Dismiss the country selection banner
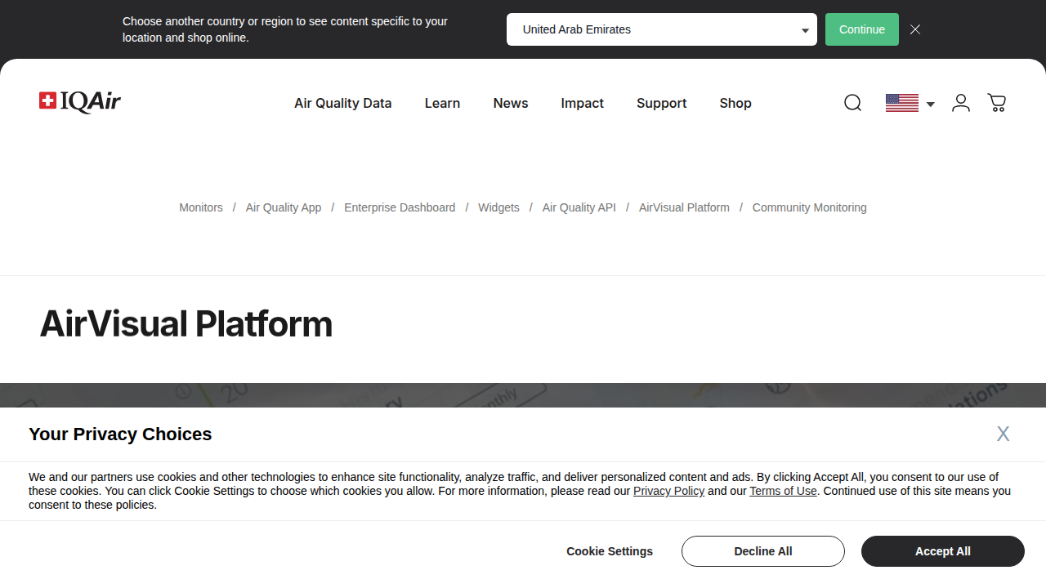Screen dimensions: 1046x588 click(915, 29)
